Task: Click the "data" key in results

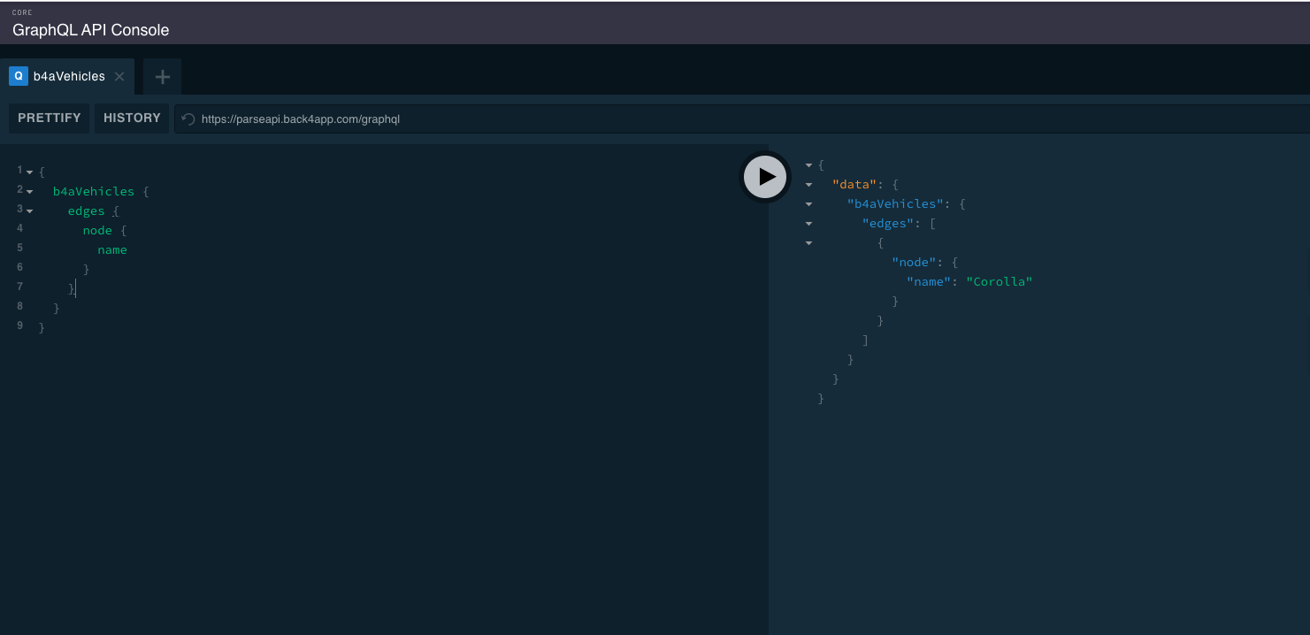Action: point(854,184)
